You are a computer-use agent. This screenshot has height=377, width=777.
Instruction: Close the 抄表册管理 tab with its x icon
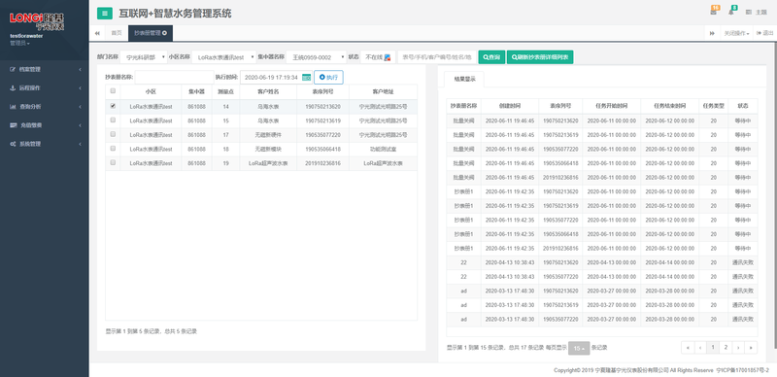165,33
